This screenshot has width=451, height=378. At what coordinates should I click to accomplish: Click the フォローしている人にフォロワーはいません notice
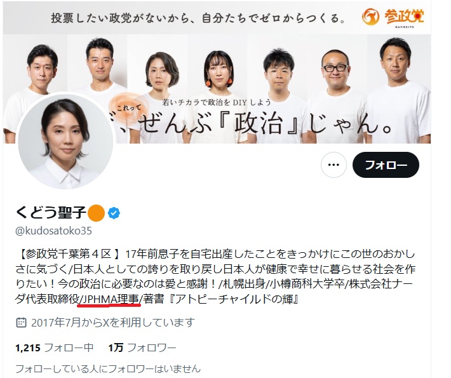108,369
